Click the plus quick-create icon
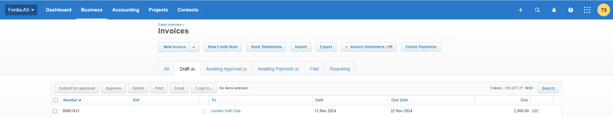613x117 pixels. pyautogui.click(x=520, y=10)
